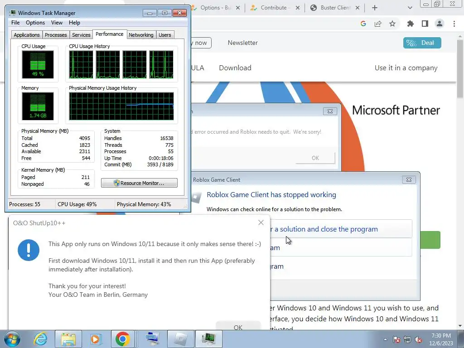Open a new Chrome tab
Viewport: 464px width, 348px height.
[375, 8]
